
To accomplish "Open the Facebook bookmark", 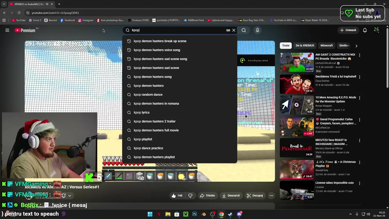I will [67, 20].
